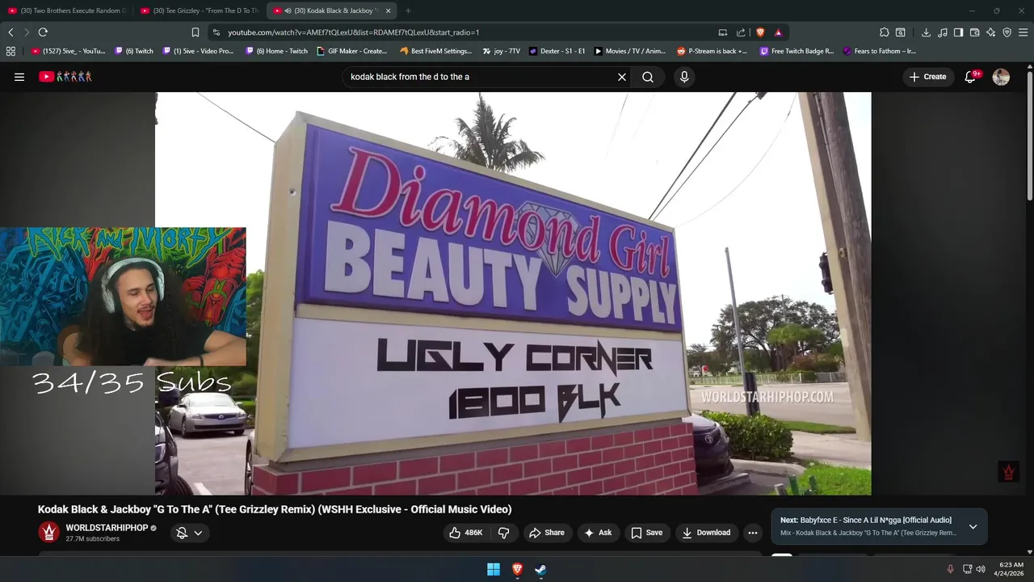Expand the Next mix playlist panel
The width and height of the screenshot is (1034, 582).
(x=973, y=526)
